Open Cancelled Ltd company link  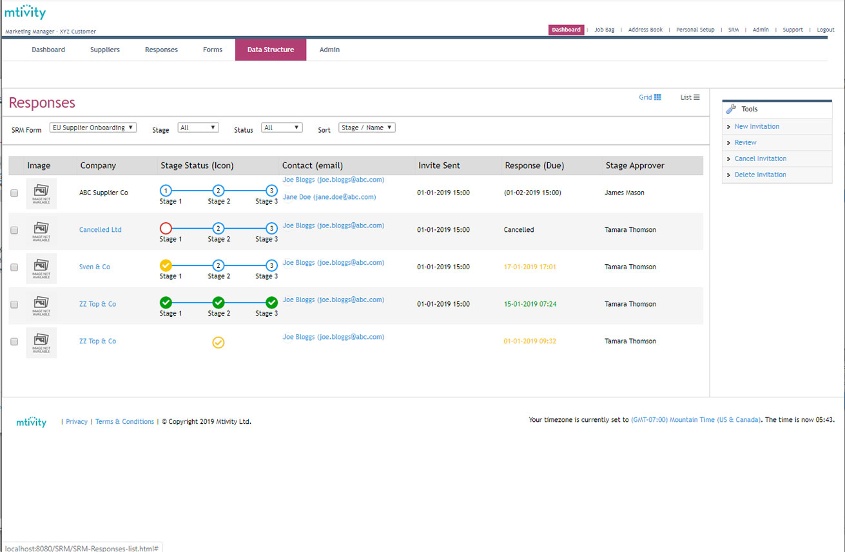point(100,230)
